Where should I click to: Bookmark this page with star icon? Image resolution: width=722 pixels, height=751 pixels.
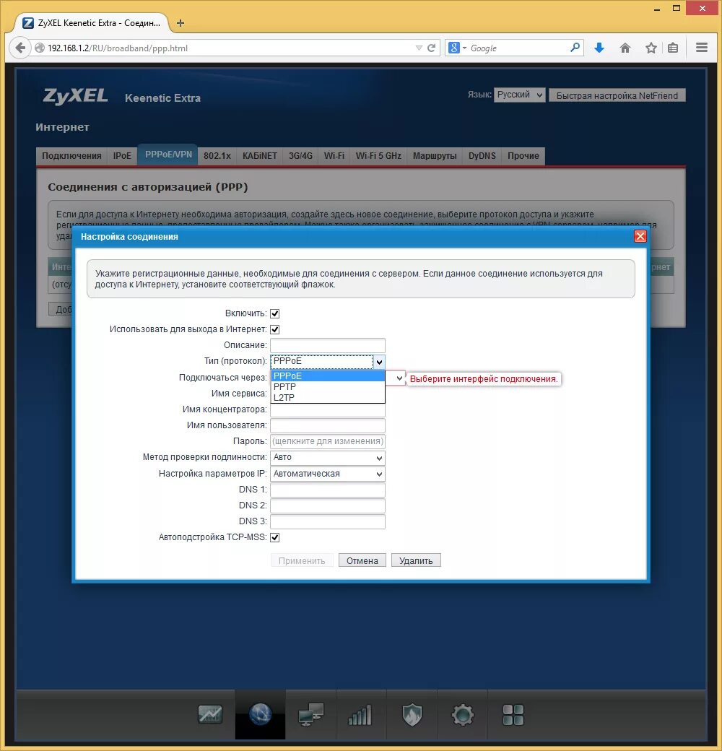pos(651,48)
